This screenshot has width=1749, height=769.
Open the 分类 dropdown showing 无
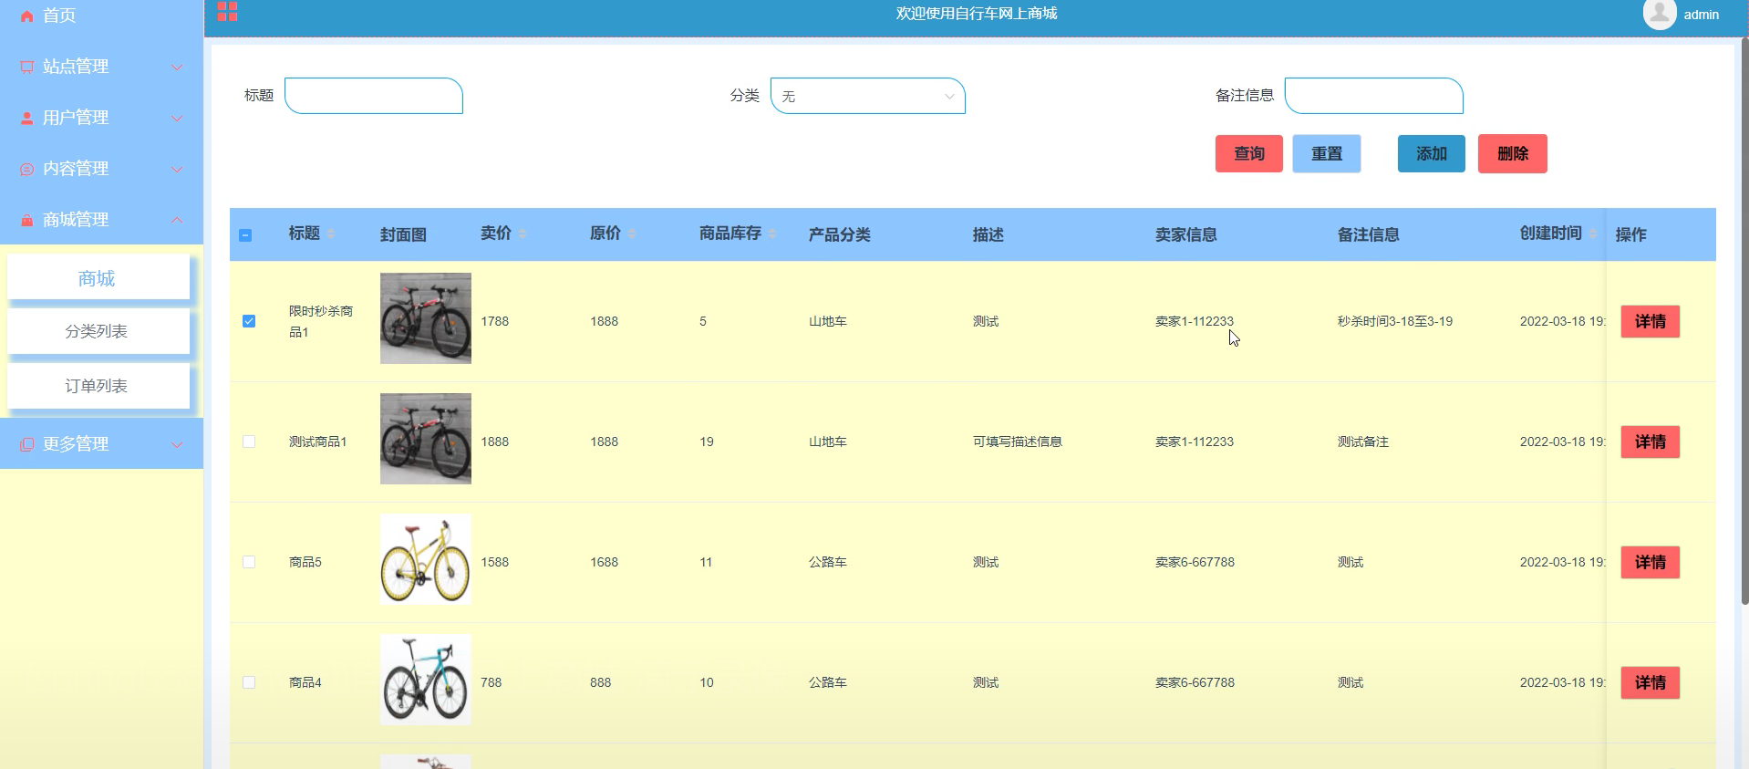(x=868, y=96)
